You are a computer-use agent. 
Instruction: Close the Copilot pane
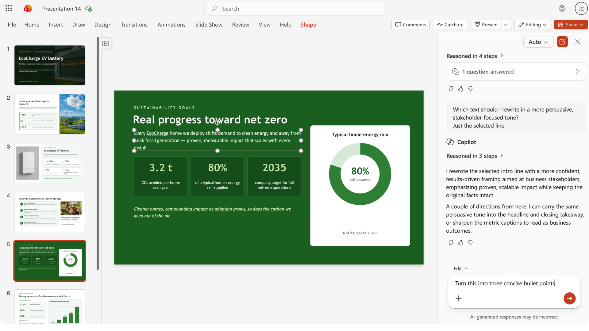[578, 42]
